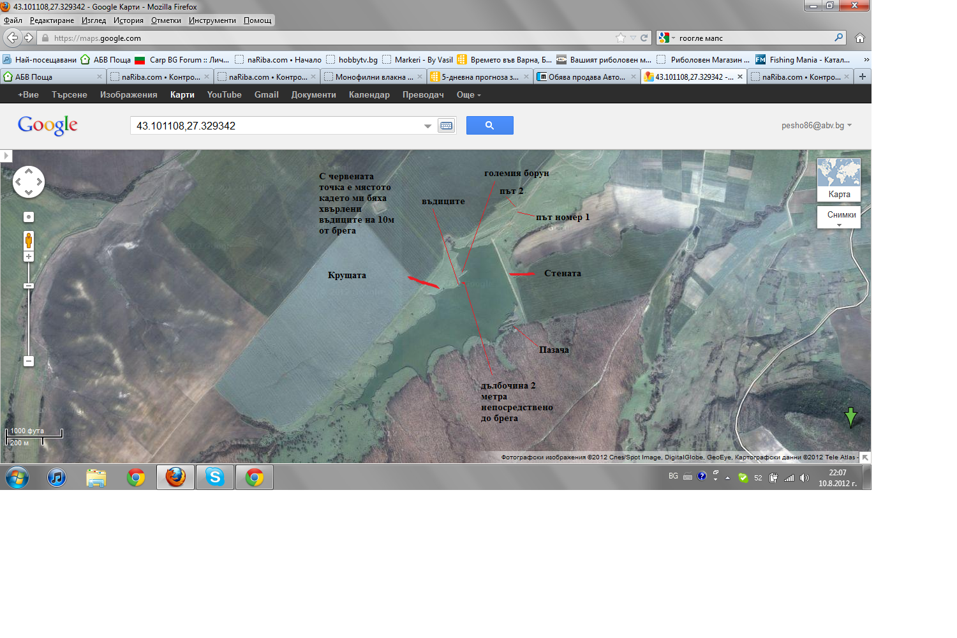The width and height of the screenshot is (957, 638).
Task: Show more bookmarks chevron
Action: (x=866, y=59)
